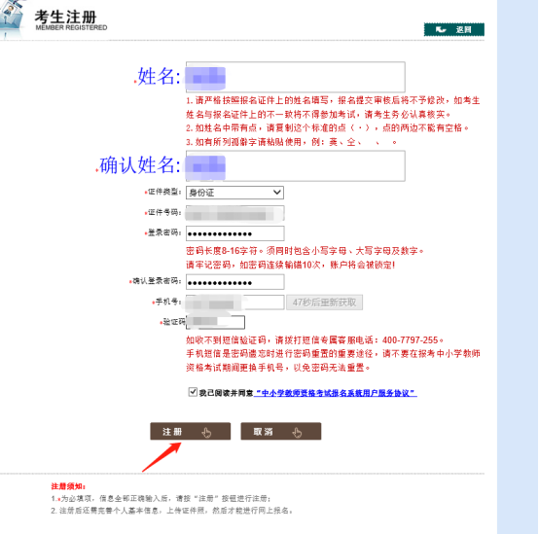Select the 登录密码 password field
Viewport: 539px width, 534px height.
pyautogui.click(x=235, y=233)
